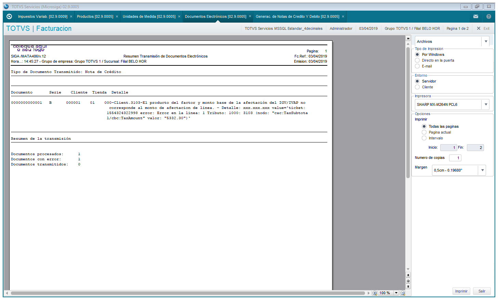Jump to next page with double-down arrow
The height and width of the screenshot is (300, 498).
(x=408, y=286)
